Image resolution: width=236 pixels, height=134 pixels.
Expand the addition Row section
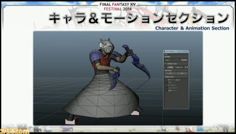click(x=166, y=64)
